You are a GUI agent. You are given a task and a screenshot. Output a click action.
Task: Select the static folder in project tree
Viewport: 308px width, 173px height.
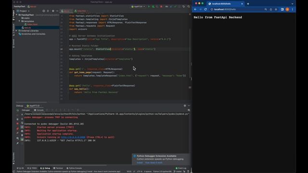(x=26, y=18)
